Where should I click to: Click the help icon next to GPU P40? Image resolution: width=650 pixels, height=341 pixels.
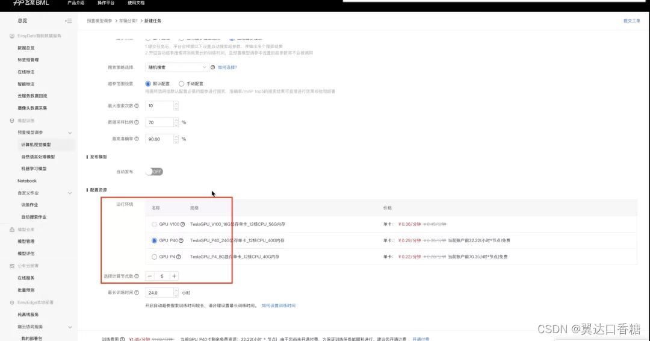[181, 240]
